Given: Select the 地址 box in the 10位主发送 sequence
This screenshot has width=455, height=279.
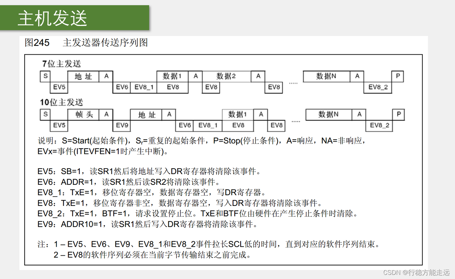Looking at the screenshot, I should pyautogui.click(x=146, y=115).
